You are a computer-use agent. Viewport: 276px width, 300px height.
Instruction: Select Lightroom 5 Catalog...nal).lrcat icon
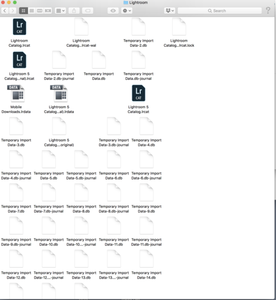(x=19, y=60)
